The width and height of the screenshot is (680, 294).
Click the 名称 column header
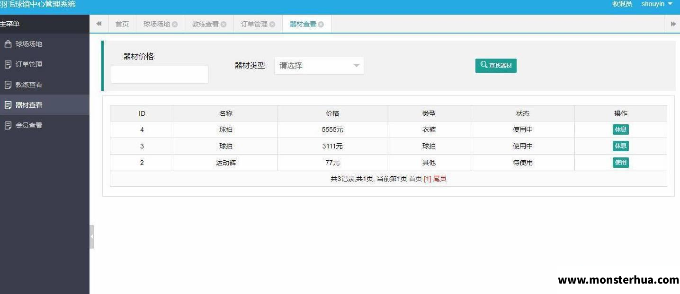[226, 113]
